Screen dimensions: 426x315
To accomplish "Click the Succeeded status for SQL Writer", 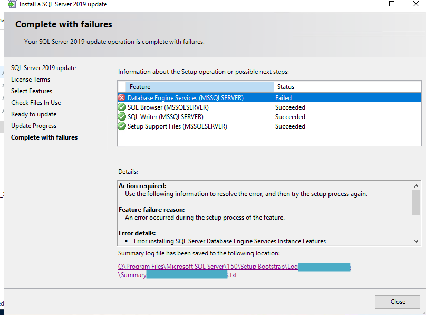I will (290, 117).
